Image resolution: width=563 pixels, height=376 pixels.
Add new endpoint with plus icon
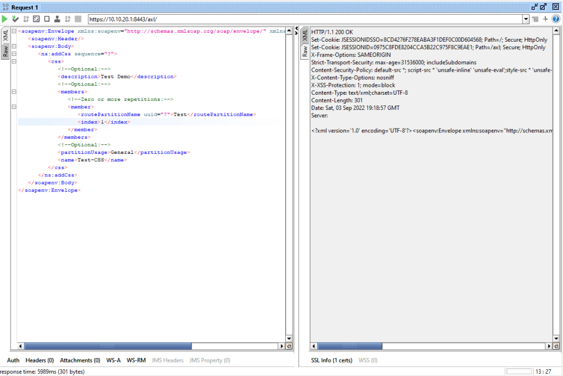coord(546,19)
